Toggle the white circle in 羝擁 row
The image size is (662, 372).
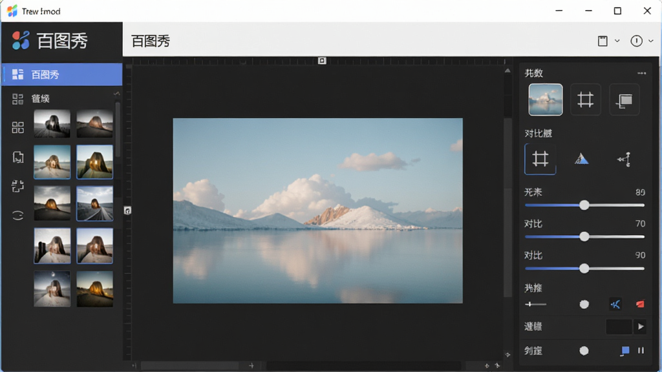584,304
